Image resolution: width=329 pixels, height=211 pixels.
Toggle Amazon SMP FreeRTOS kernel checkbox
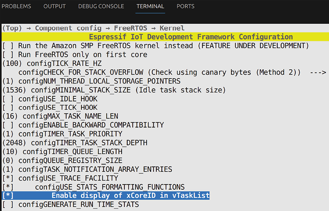pyautogui.click(x=8, y=46)
